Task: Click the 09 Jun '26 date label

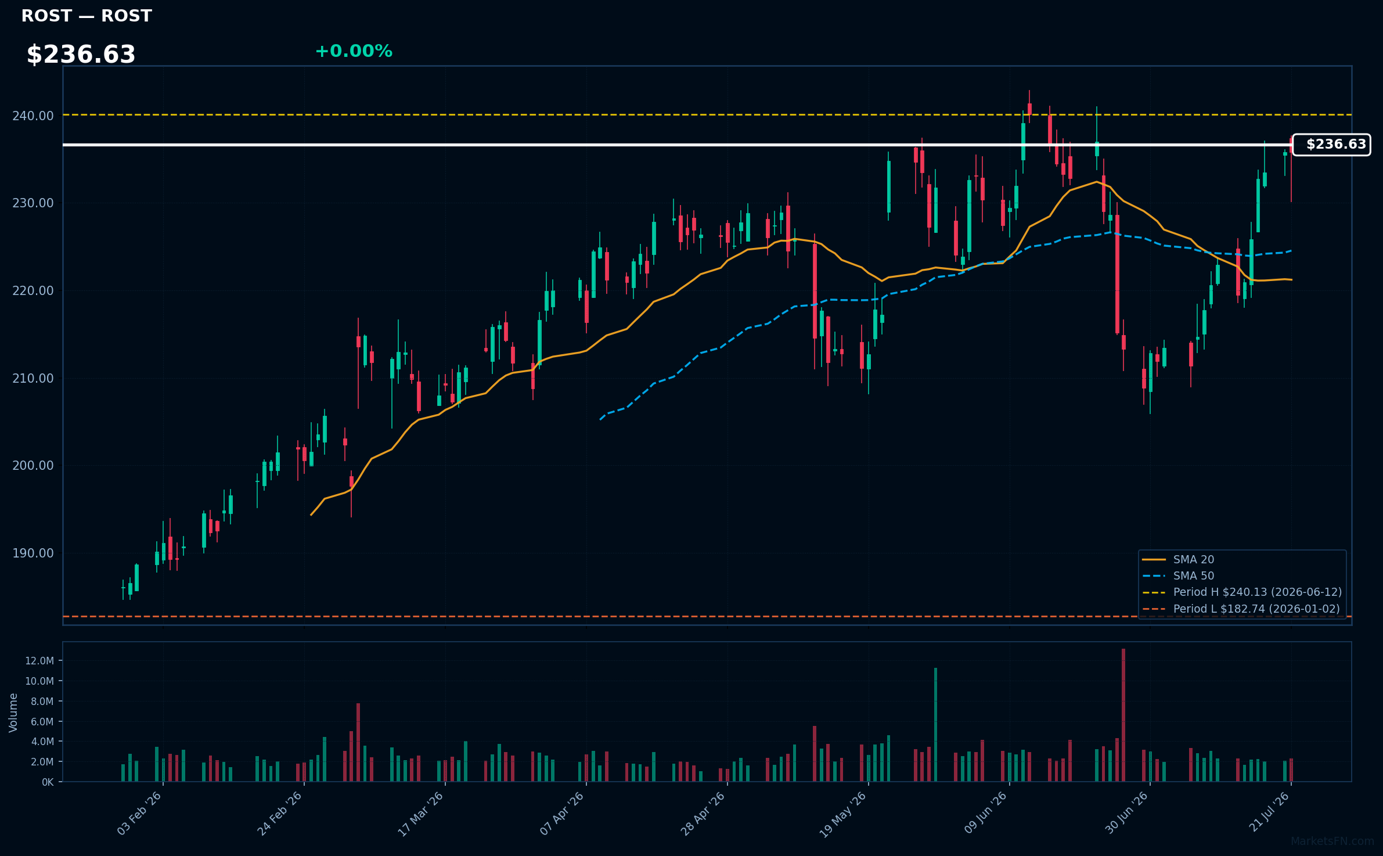Action: 986,813
